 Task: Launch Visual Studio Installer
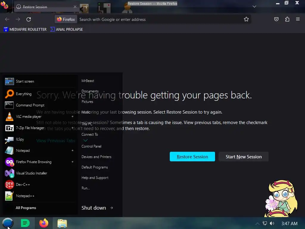(x=40, y=173)
